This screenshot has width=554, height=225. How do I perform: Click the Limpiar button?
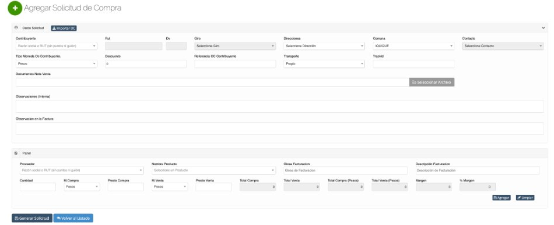tap(525, 198)
